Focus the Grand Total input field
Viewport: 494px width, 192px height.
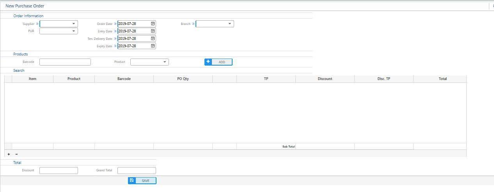pyautogui.click(x=137, y=171)
